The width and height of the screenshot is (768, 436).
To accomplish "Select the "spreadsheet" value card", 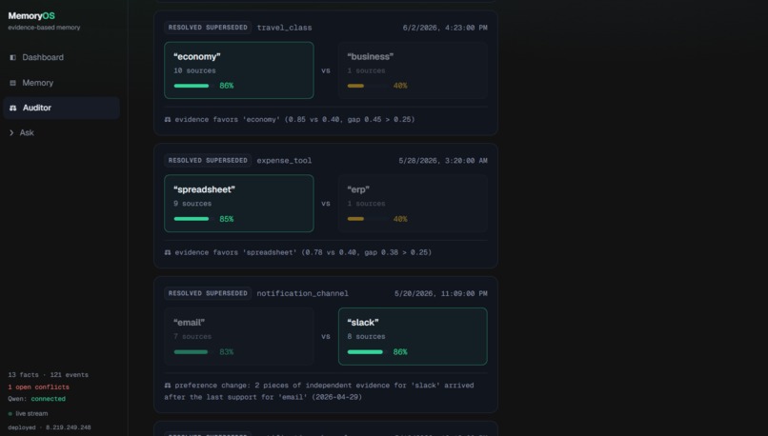I will pyautogui.click(x=239, y=204).
